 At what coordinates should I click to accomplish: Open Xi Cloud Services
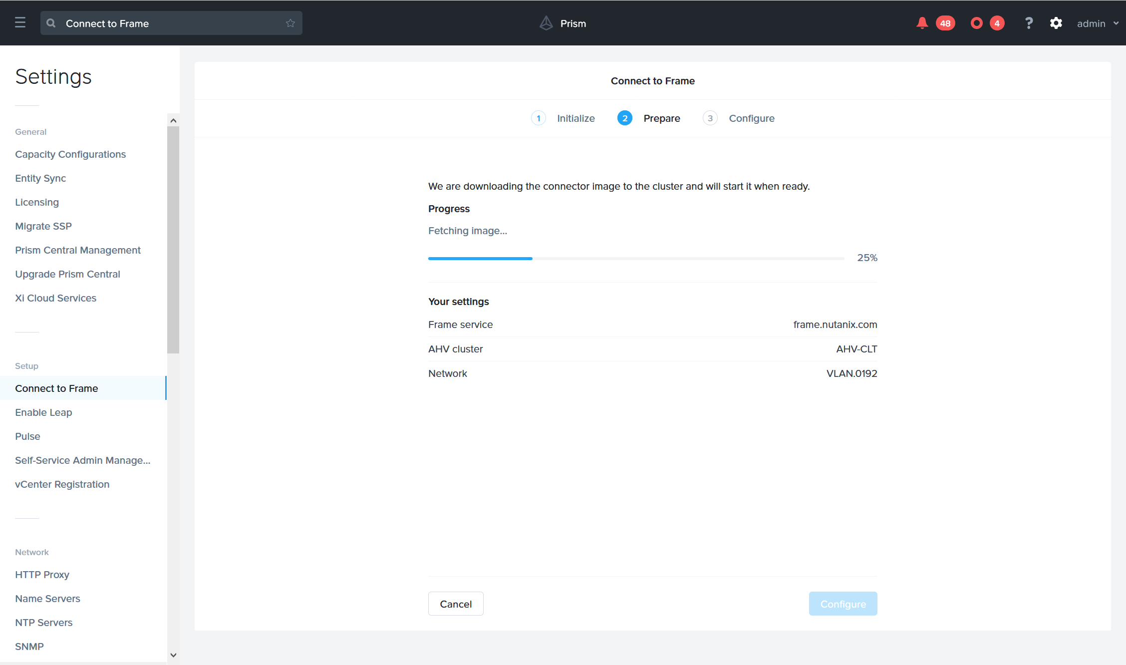(55, 298)
